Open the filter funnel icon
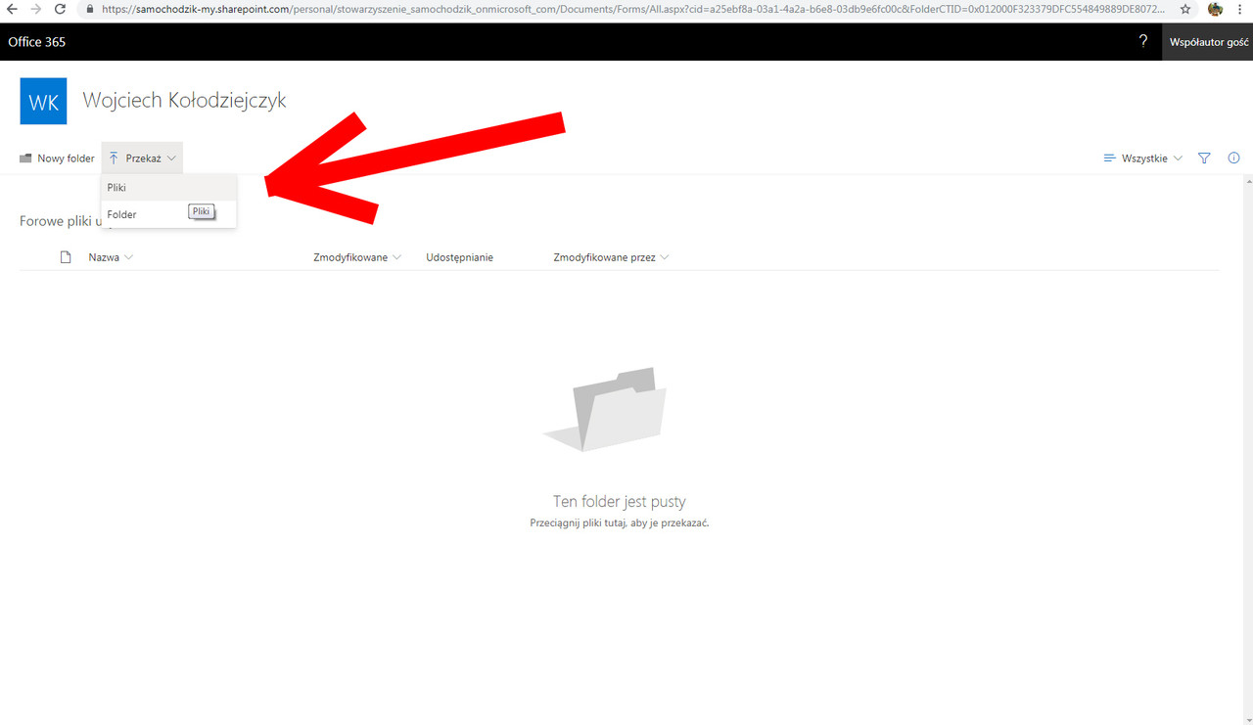 coord(1204,158)
